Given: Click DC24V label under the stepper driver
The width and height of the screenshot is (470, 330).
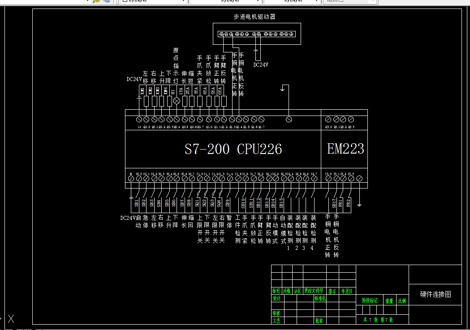Looking at the screenshot, I should pyautogui.click(x=261, y=64).
